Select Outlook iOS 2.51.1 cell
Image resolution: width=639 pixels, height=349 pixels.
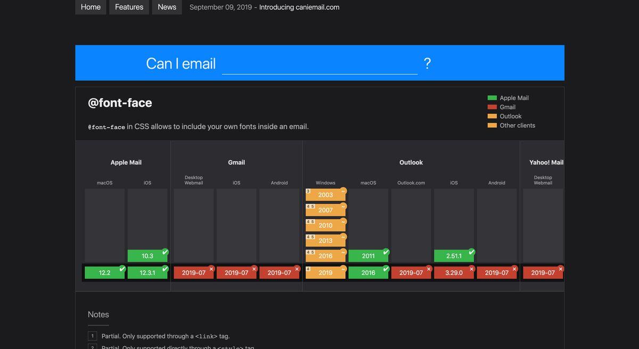[x=454, y=256]
